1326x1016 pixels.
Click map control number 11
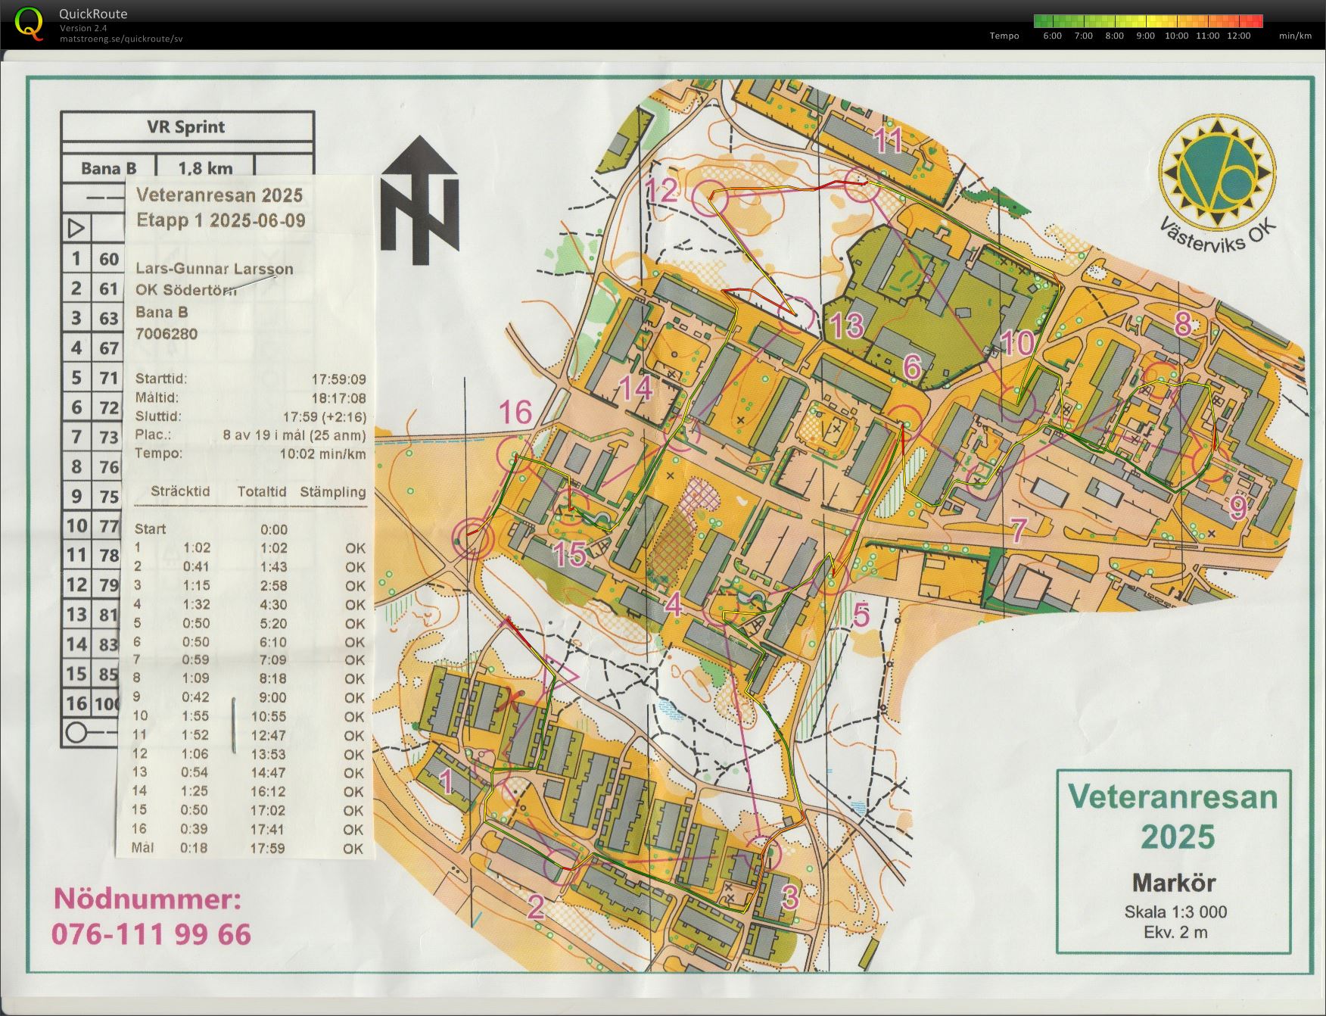pyautogui.click(x=889, y=141)
